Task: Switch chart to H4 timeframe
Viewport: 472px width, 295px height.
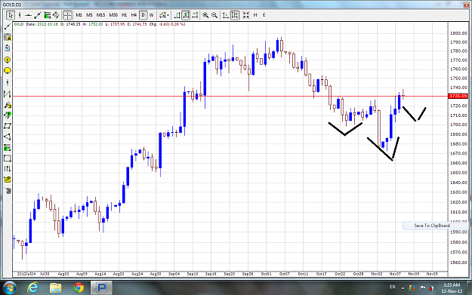Action: [x=134, y=15]
